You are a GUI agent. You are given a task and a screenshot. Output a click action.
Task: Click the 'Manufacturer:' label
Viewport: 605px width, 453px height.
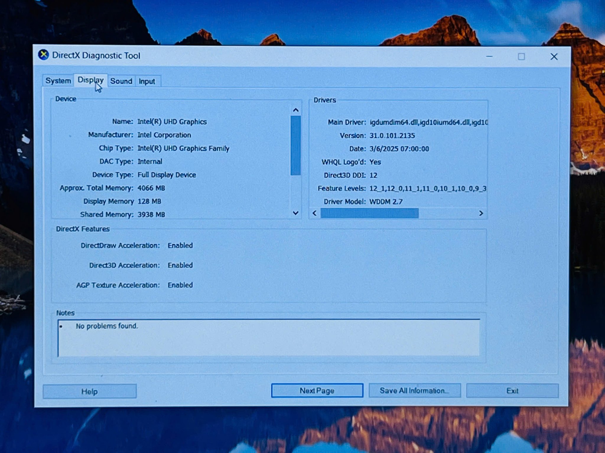tap(111, 135)
